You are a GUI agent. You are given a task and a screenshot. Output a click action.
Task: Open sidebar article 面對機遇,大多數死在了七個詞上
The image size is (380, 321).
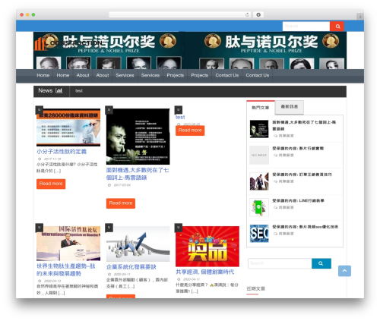[304, 125]
